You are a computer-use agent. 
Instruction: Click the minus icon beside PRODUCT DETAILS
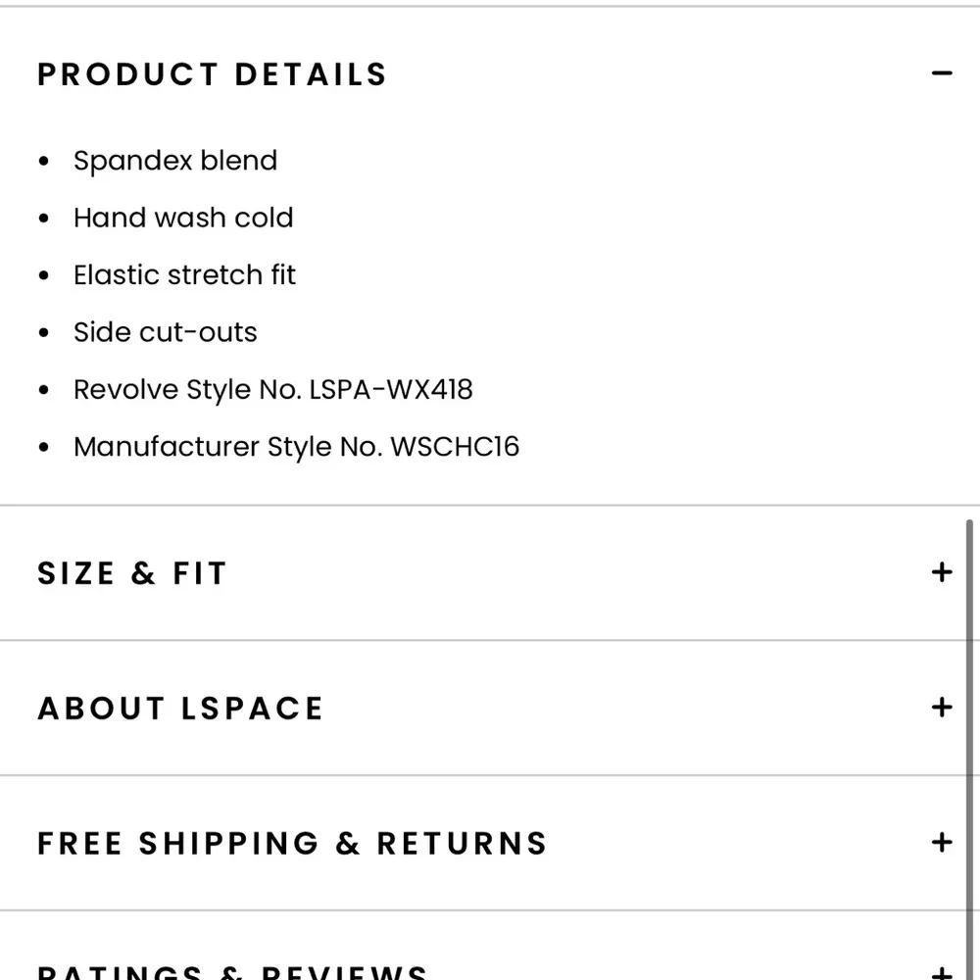coord(942,73)
